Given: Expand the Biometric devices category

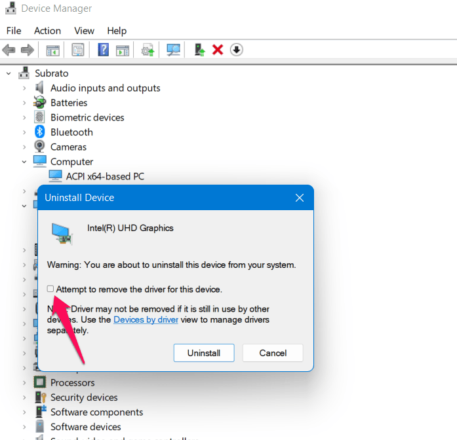Looking at the screenshot, I should pyautogui.click(x=24, y=118).
